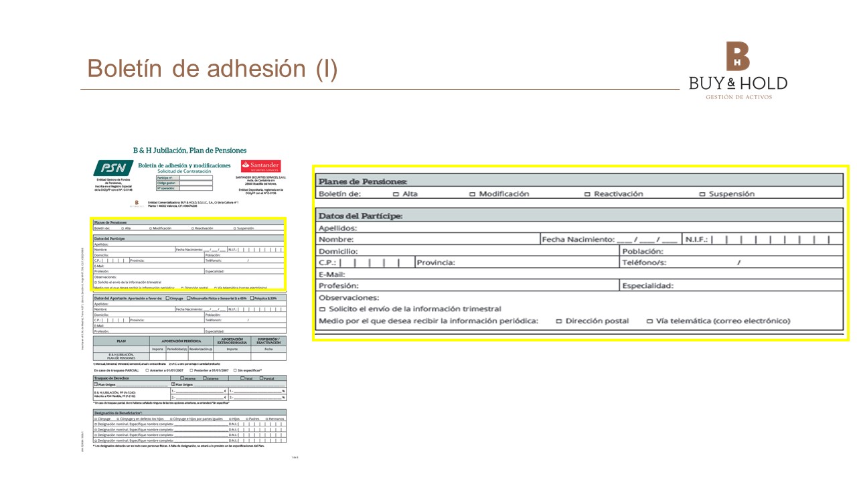Click the slide title 'Boletín de adhesión (I)'

click(x=213, y=68)
